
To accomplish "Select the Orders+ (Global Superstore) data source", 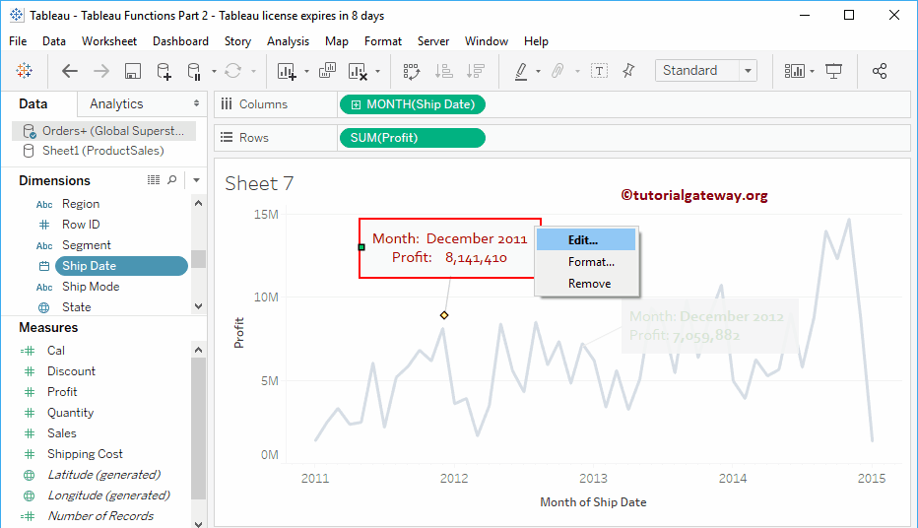I will tap(103, 131).
